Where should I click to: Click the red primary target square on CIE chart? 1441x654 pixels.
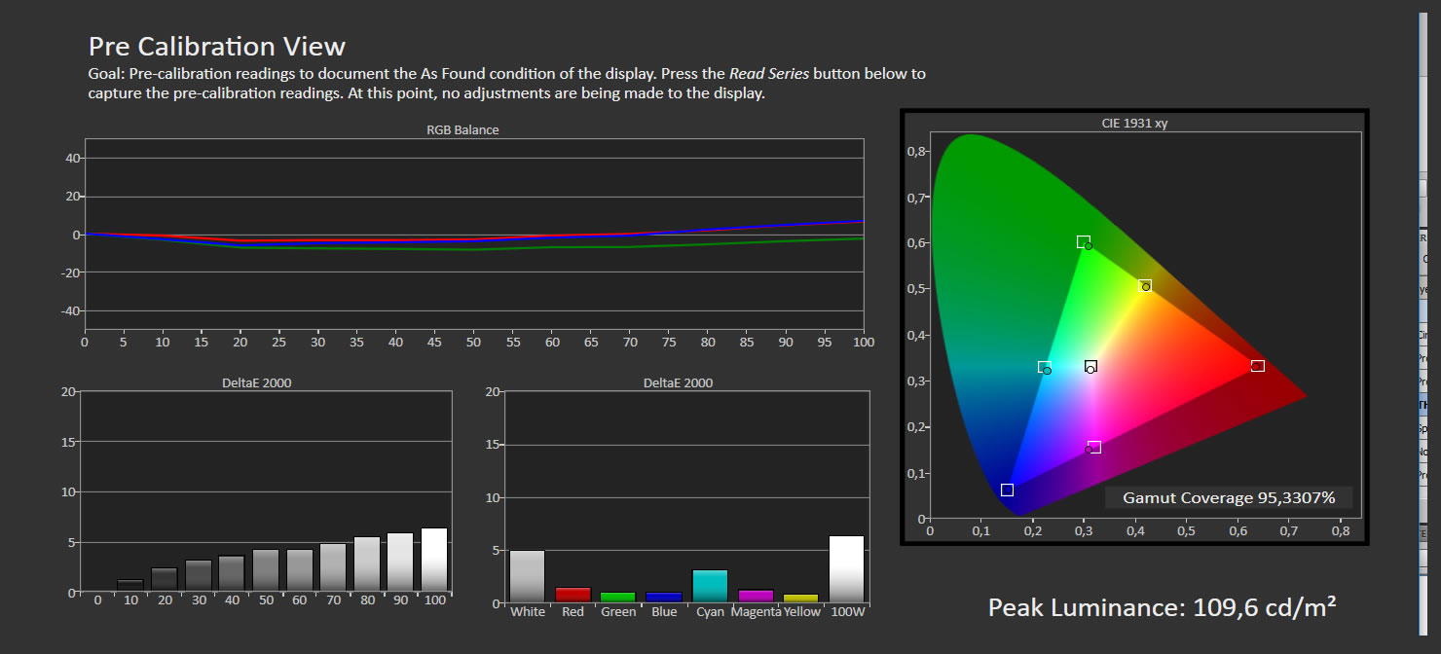coord(1258,366)
